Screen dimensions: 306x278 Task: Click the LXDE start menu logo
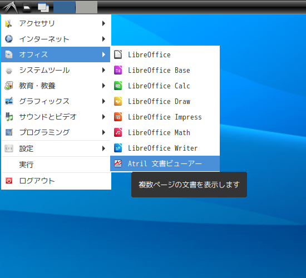tap(10, 7)
